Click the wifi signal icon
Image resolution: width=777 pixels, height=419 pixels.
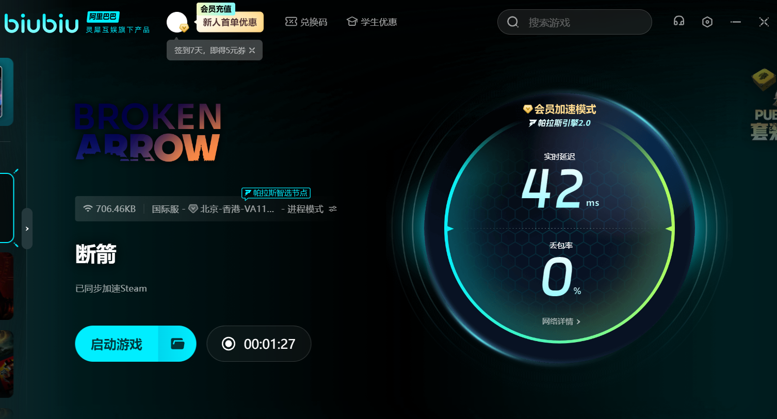[88, 209]
